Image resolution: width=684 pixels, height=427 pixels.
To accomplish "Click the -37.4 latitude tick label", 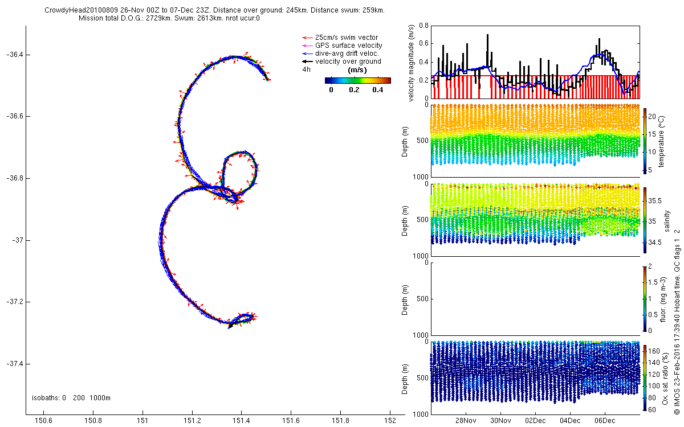I will pyautogui.click(x=14, y=364).
